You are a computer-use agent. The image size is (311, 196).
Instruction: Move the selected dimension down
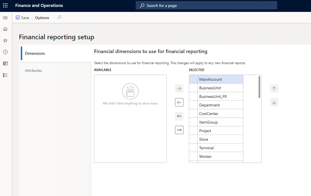tap(274, 102)
